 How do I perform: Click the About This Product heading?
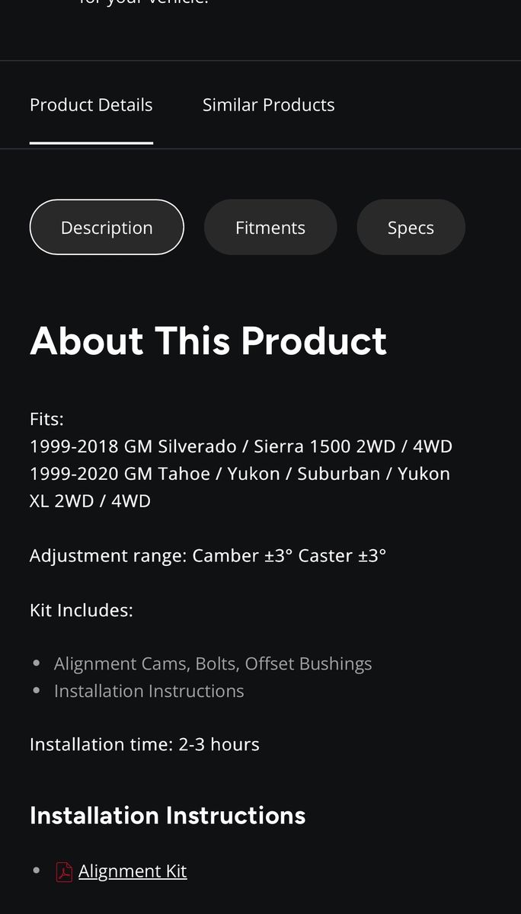point(208,340)
